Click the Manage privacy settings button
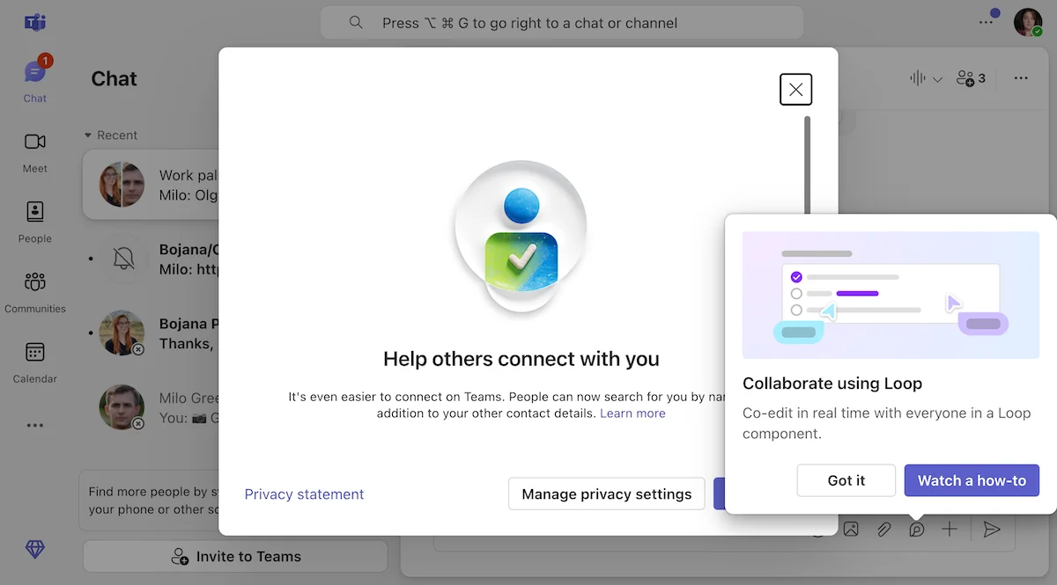The height and width of the screenshot is (585, 1057). point(606,494)
